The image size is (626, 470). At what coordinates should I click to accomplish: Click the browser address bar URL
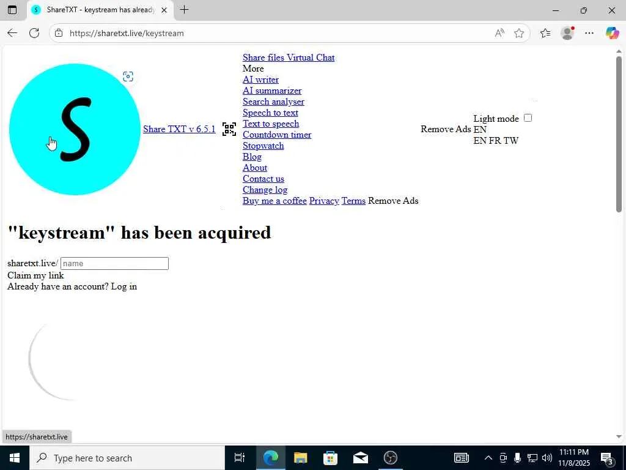coord(127,33)
